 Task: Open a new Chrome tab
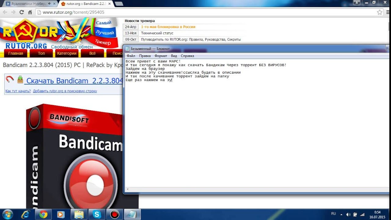click(119, 4)
